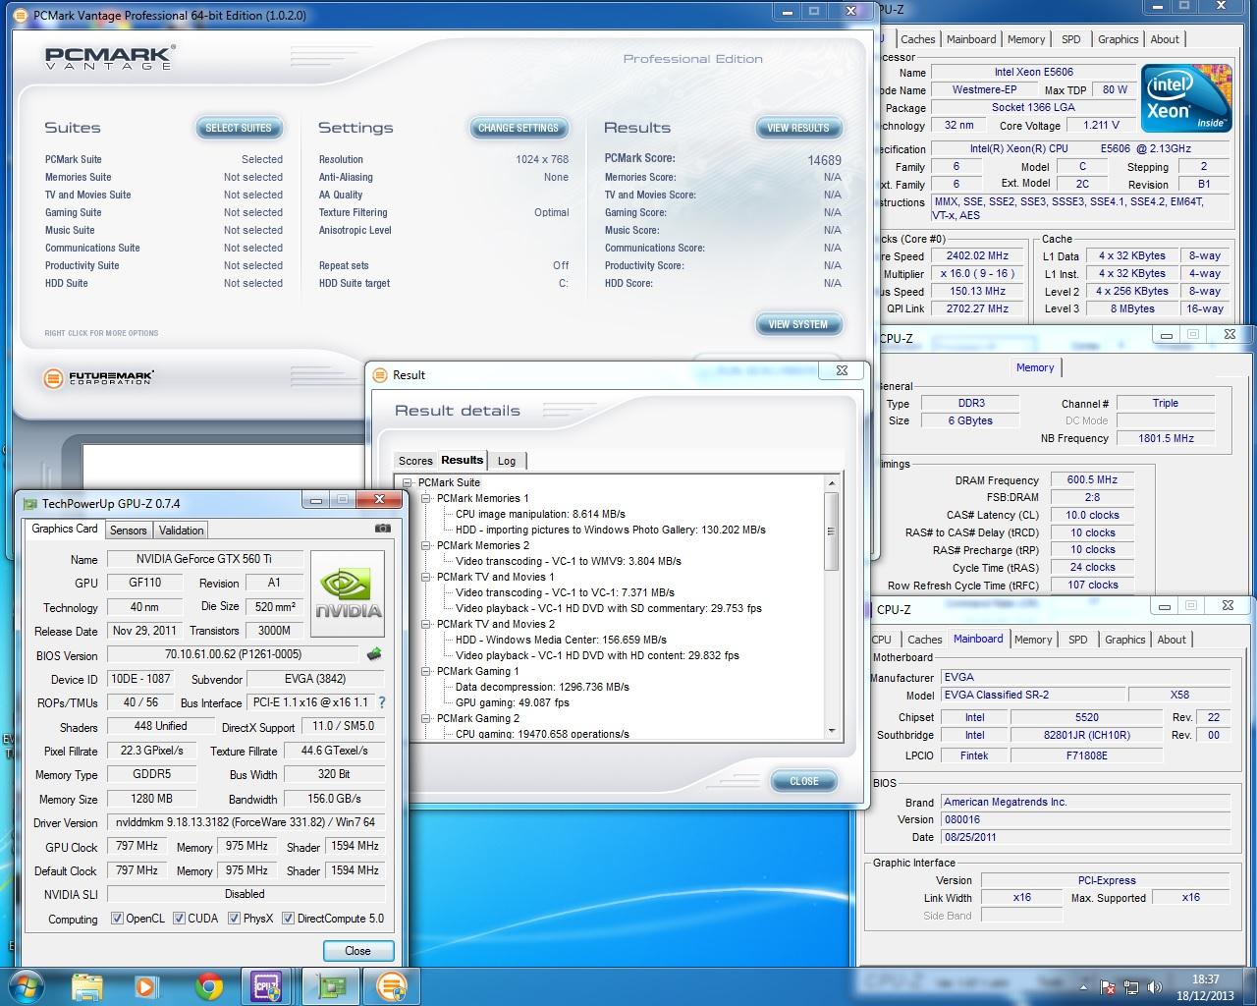Collapse the PCMark Gaming 1 node
This screenshot has height=1006, width=1257.
pos(427,671)
